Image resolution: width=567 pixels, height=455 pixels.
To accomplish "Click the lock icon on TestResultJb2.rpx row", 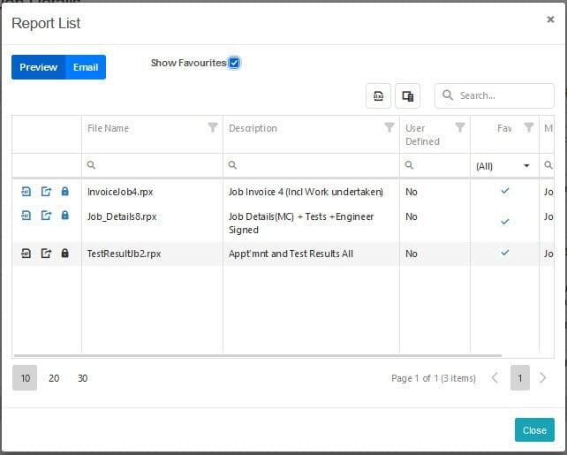I will (x=64, y=254).
